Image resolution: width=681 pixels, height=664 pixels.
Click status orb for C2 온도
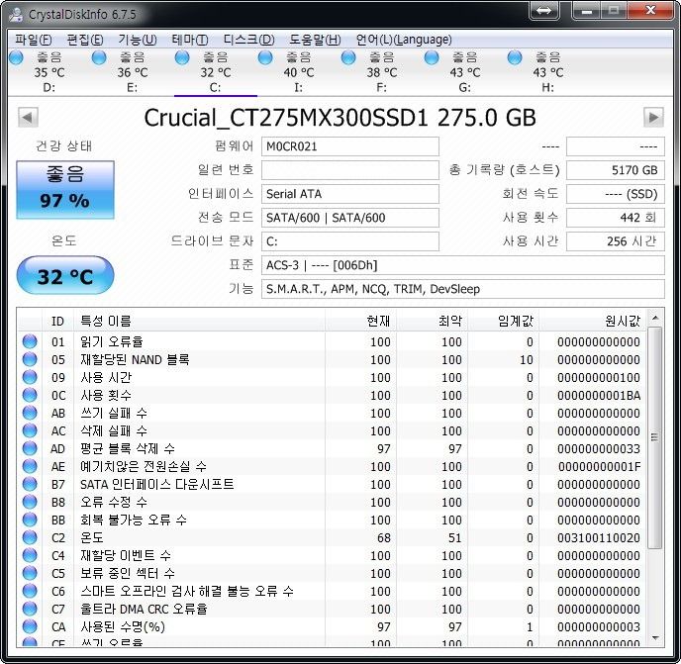point(30,537)
